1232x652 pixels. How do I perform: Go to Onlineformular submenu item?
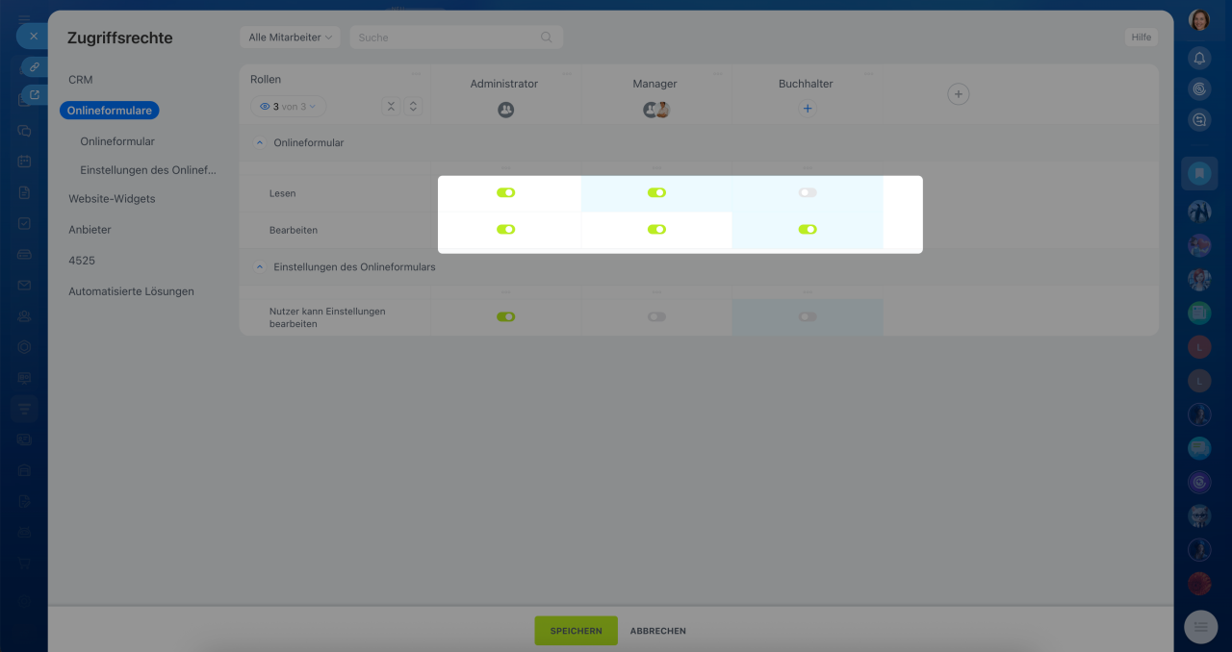point(117,141)
